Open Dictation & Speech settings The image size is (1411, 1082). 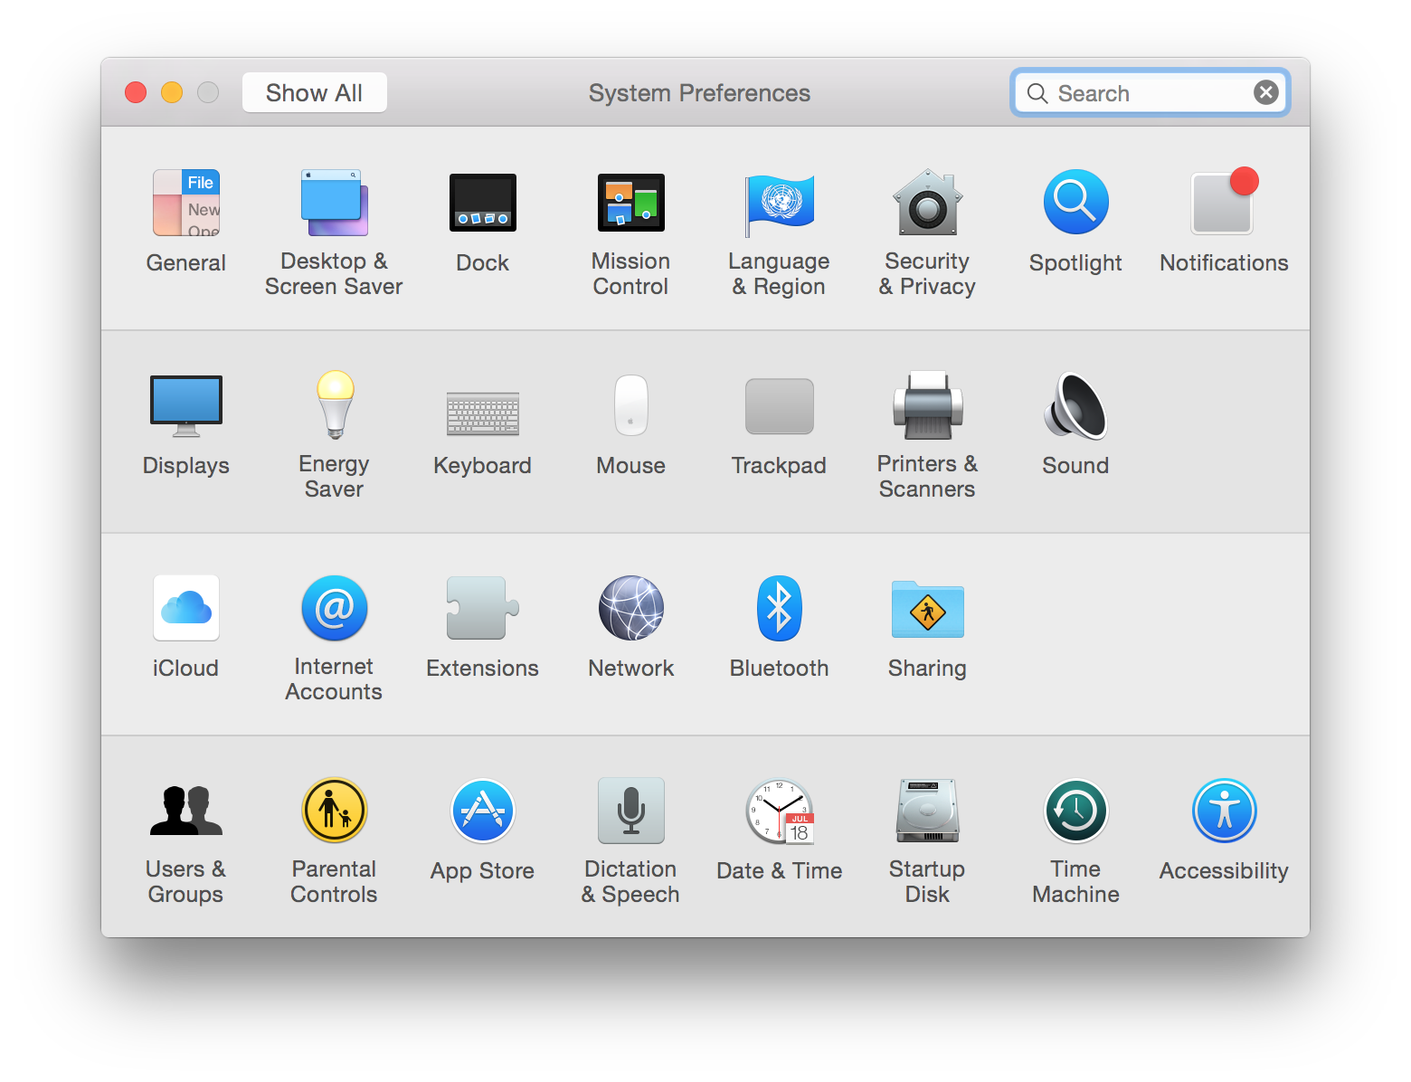coord(630,811)
